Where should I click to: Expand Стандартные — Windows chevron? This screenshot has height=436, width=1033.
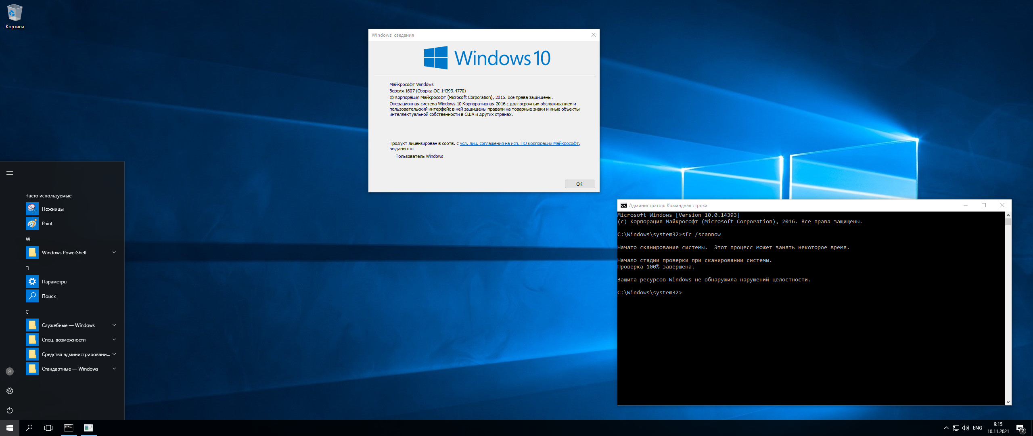click(x=114, y=369)
